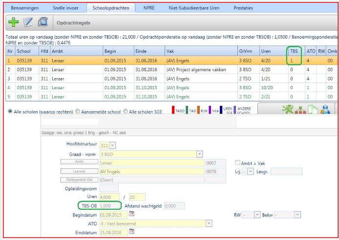Select row 4 with Uren 10/20
This screenshot has width=339, height=240.
[x=172, y=88]
